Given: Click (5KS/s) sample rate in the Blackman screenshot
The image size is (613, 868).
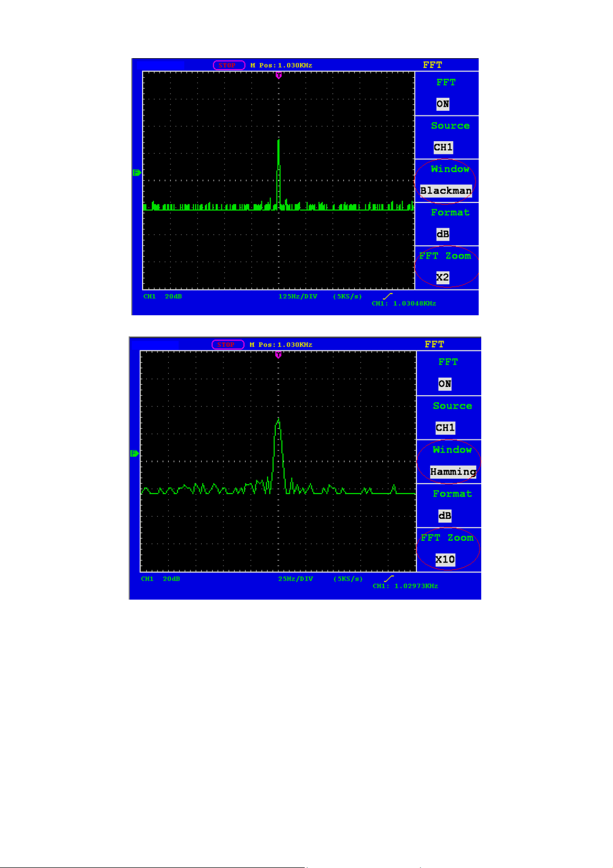Looking at the screenshot, I should pos(347,297).
